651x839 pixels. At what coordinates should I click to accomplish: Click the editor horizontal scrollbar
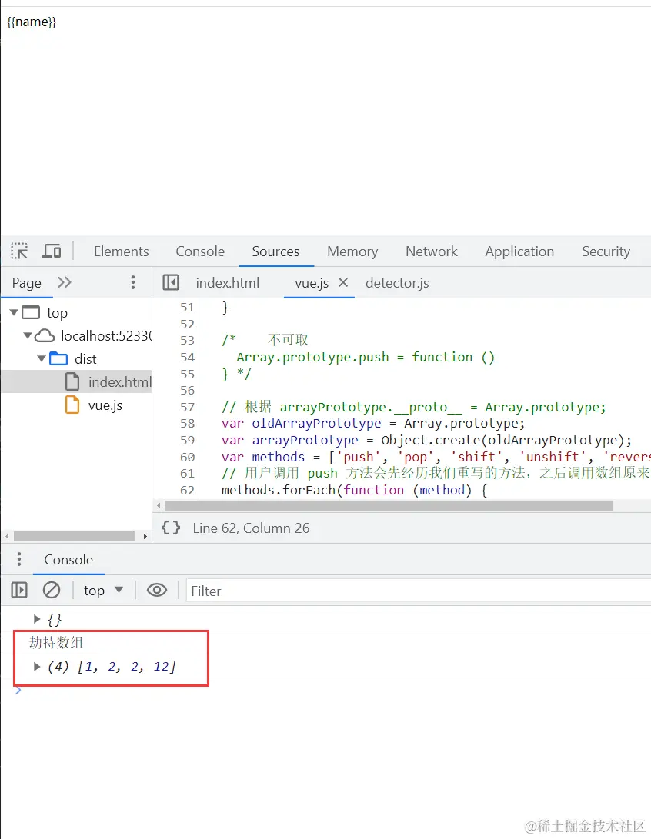[389, 506]
